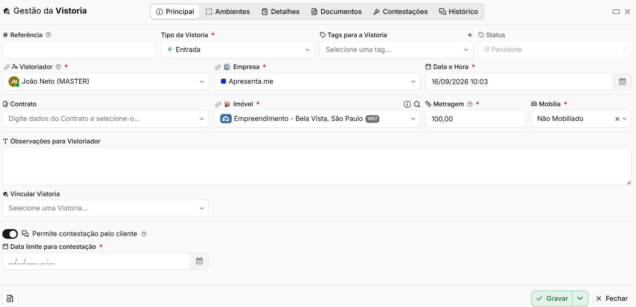Click the Data e Hora date field
636x307 pixels.
519,82
